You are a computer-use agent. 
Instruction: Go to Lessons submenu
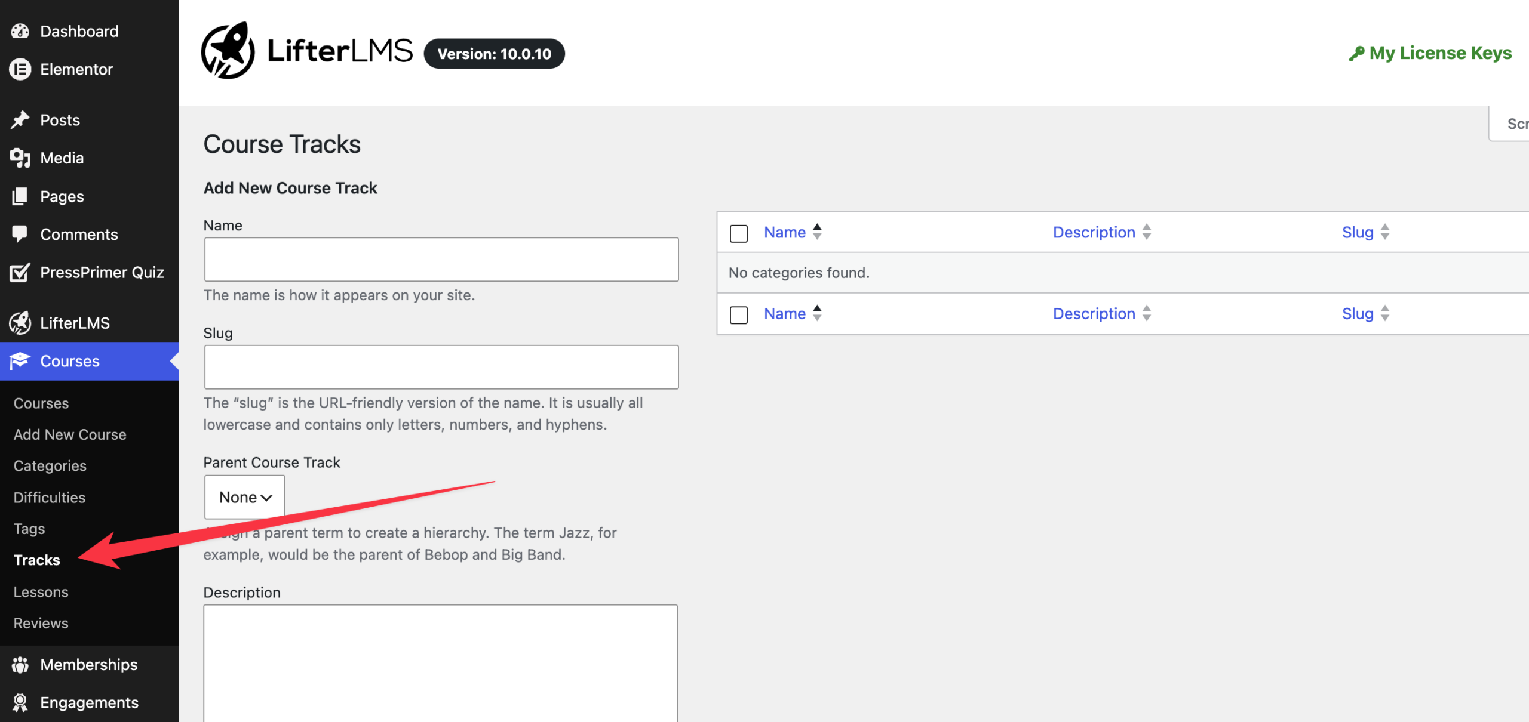[x=41, y=592]
